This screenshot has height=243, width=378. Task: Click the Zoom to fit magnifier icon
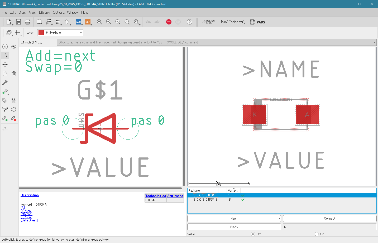(x=99, y=22)
